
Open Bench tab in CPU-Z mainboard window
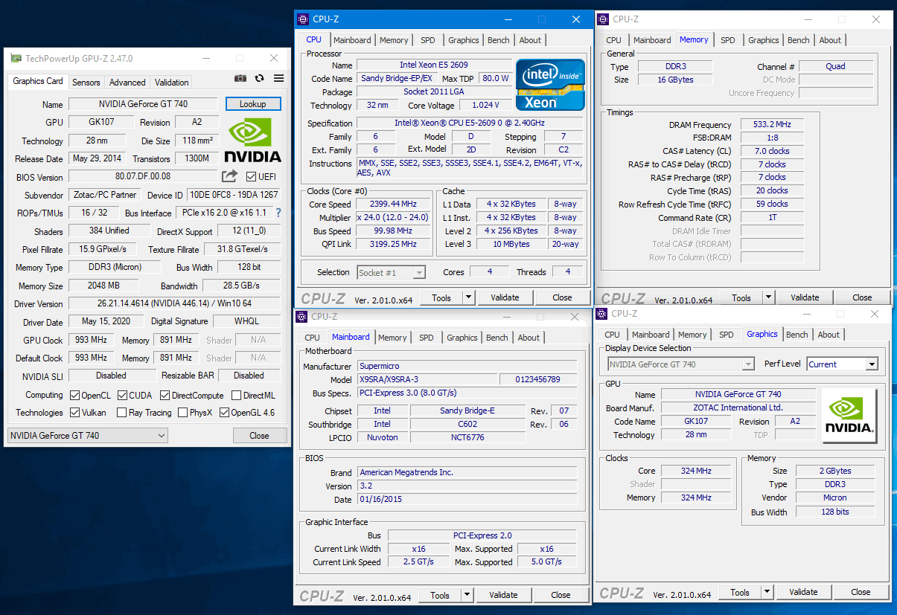pos(497,338)
